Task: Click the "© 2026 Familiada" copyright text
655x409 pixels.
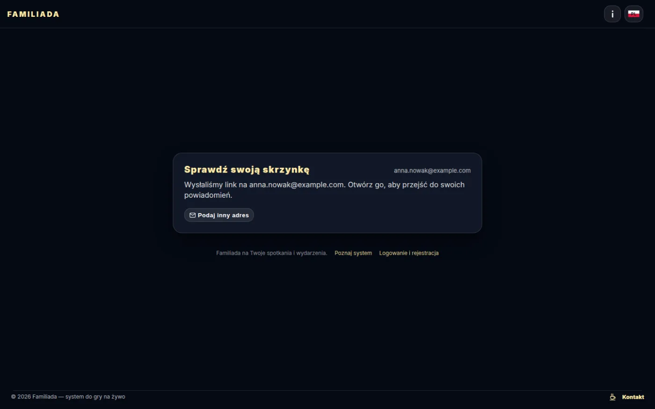Action: click(68, 397)
